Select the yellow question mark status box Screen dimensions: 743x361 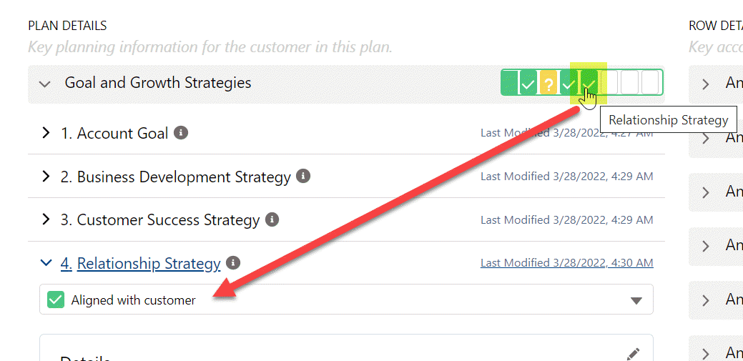[548, 82]
